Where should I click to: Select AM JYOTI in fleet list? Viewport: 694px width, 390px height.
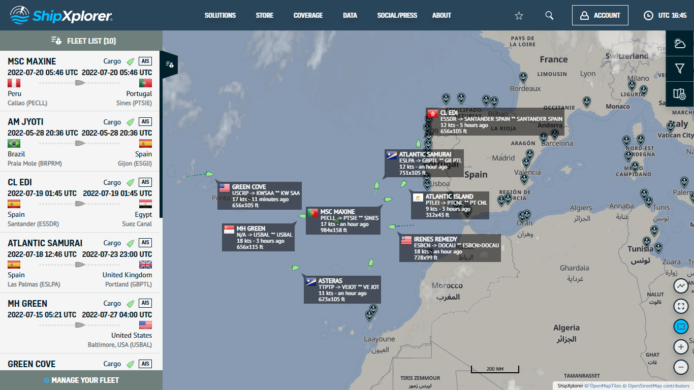point(80,142)
